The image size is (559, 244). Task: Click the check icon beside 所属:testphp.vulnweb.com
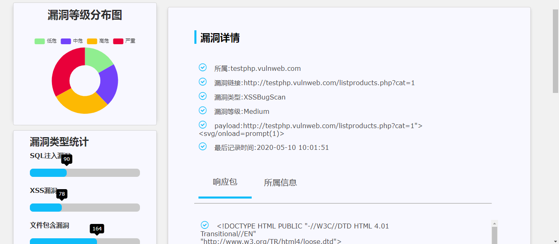[x=203, y=68]
